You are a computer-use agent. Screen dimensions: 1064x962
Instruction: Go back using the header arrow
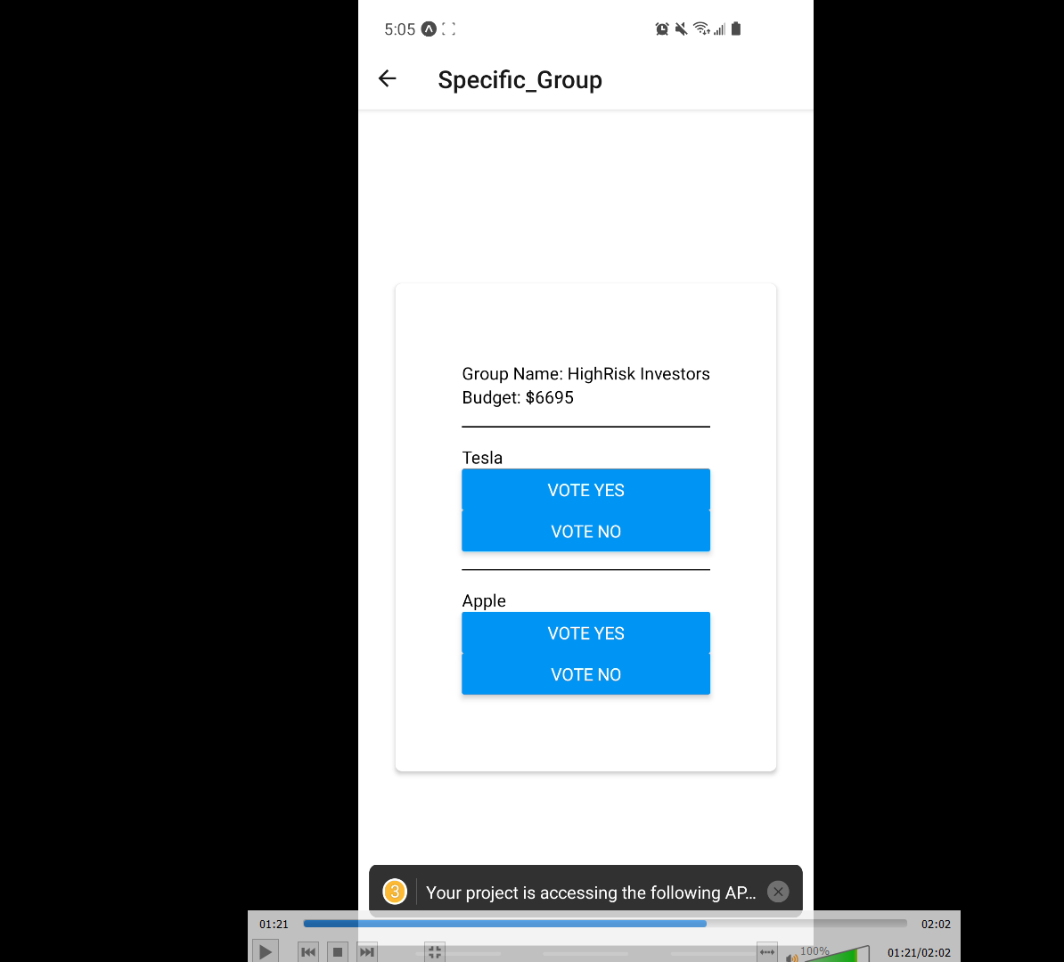pos(387,78)
